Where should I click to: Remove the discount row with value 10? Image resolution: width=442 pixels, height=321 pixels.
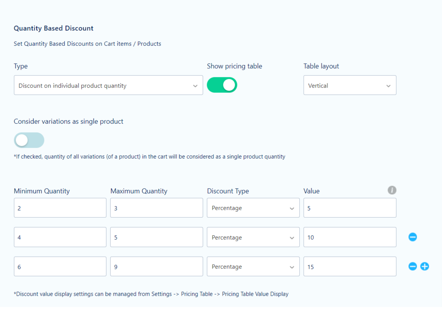[412, 237]
